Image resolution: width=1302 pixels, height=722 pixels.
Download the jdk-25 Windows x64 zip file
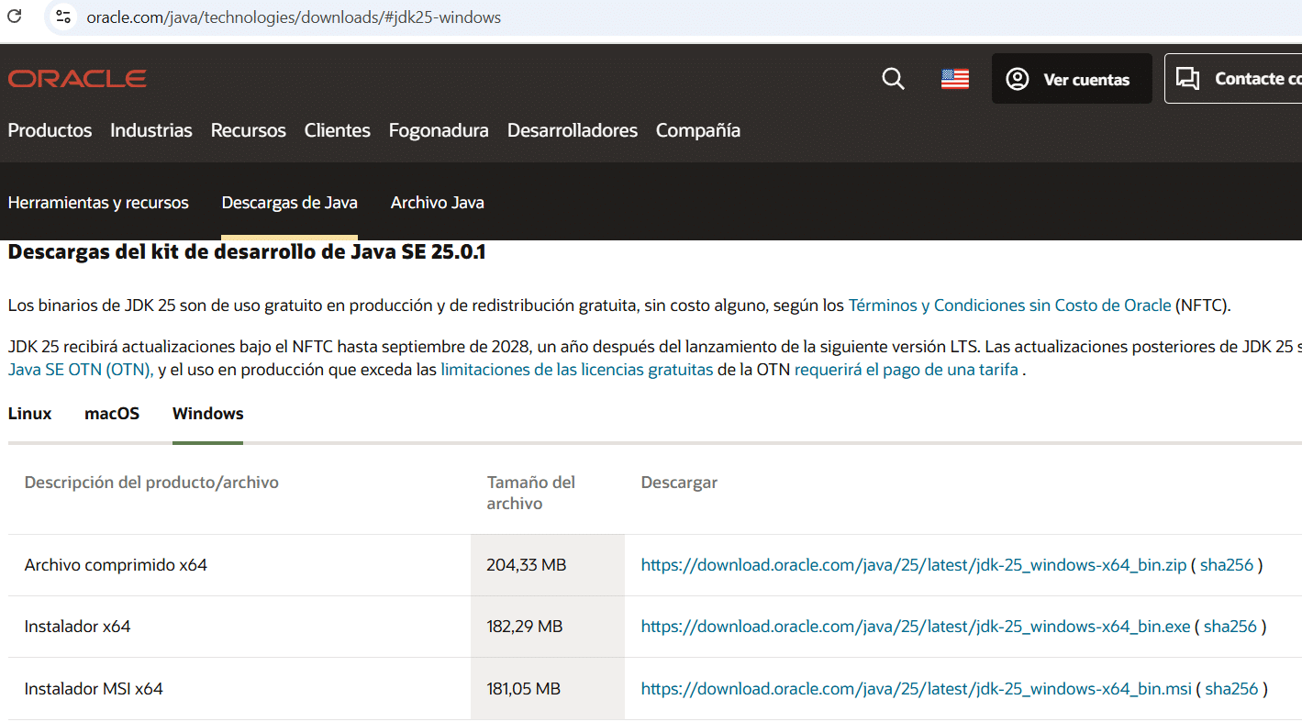tap(914, 565)
